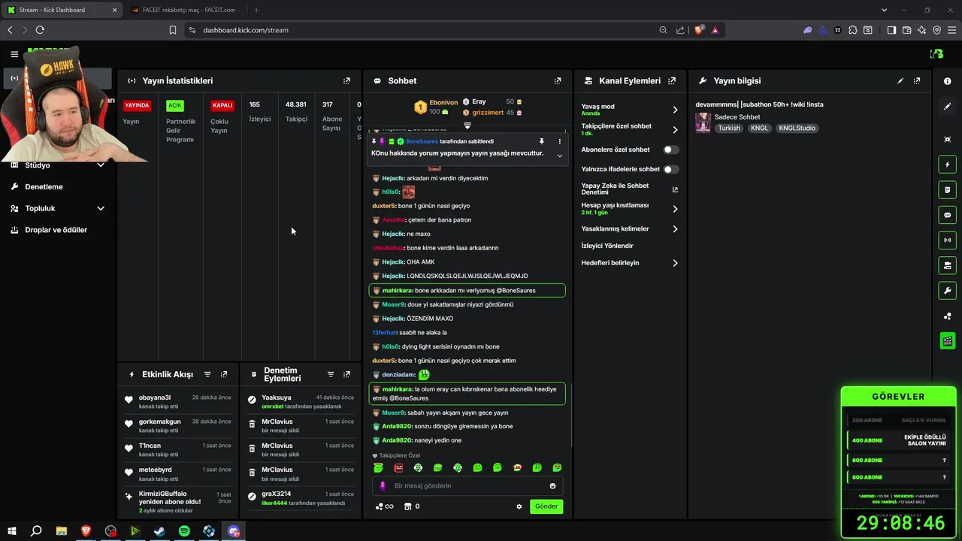The height and width of the screenshot is (541, 962).
Task: Click the wrench icon in right sidebar
Action: [x=947, y=291]
